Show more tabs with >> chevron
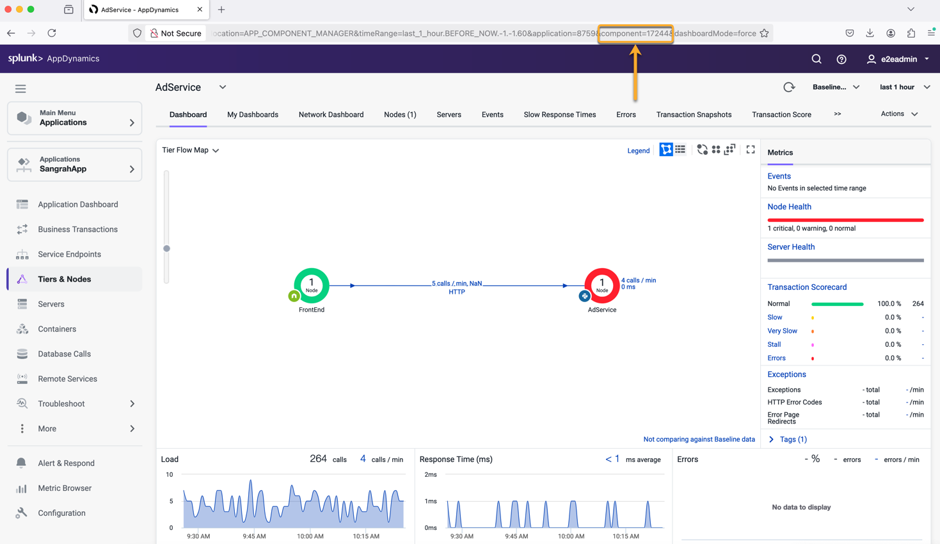The width and height of the screenshot is (940, 544). point(838,114)
